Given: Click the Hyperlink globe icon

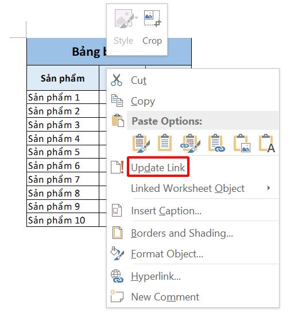Looking at the screenshot, I should (117, 276).
